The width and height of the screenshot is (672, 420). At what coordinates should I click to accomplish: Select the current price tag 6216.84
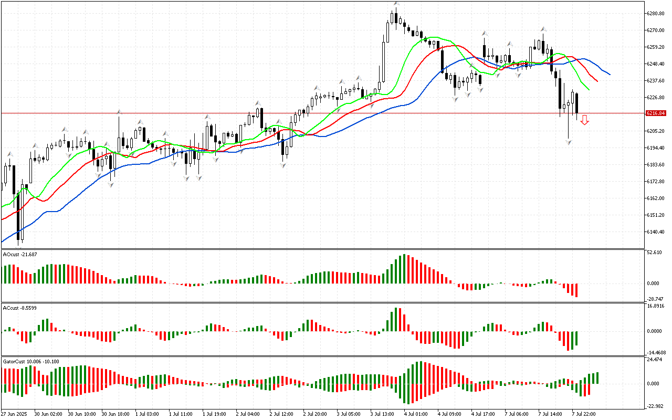tap(656, 113)
